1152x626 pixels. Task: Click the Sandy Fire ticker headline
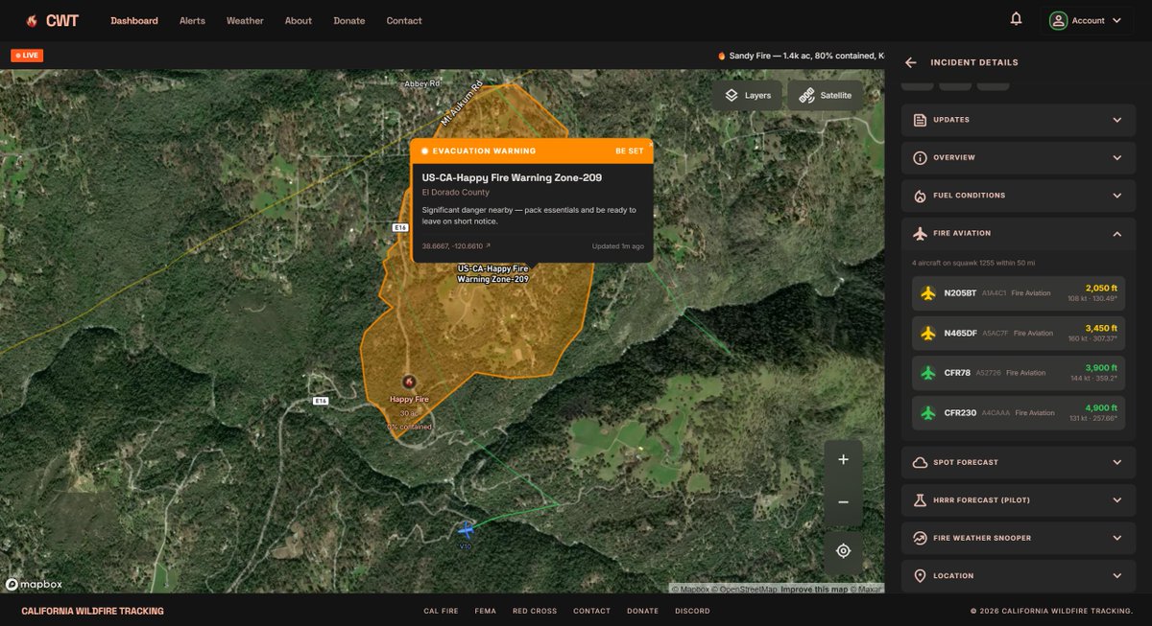pos(803,56)
